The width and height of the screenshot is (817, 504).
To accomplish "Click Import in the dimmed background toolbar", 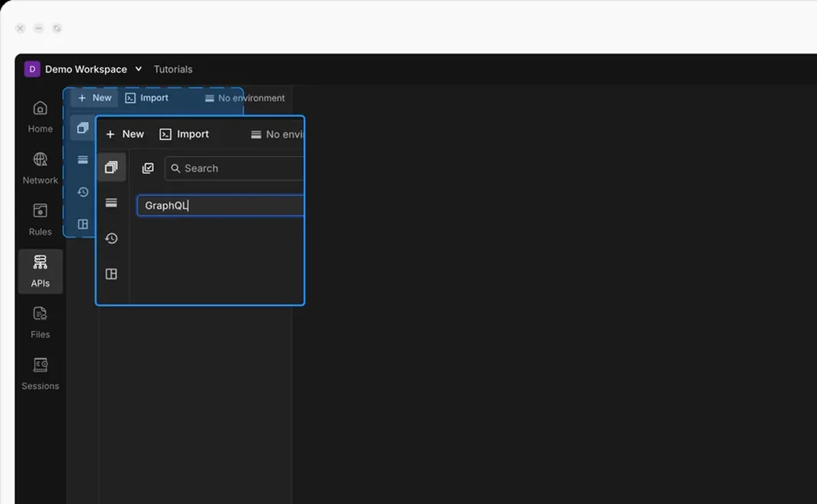I will (146, 98).
